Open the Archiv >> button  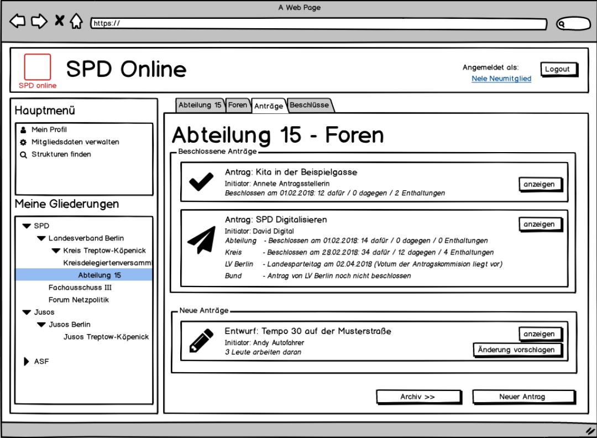tap(418, 397)
